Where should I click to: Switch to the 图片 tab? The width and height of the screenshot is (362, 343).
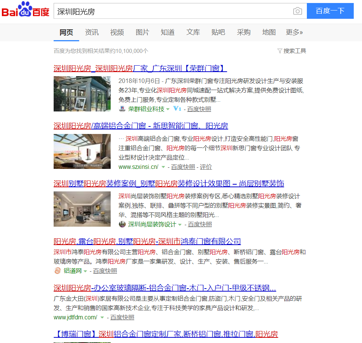(142, 32)
